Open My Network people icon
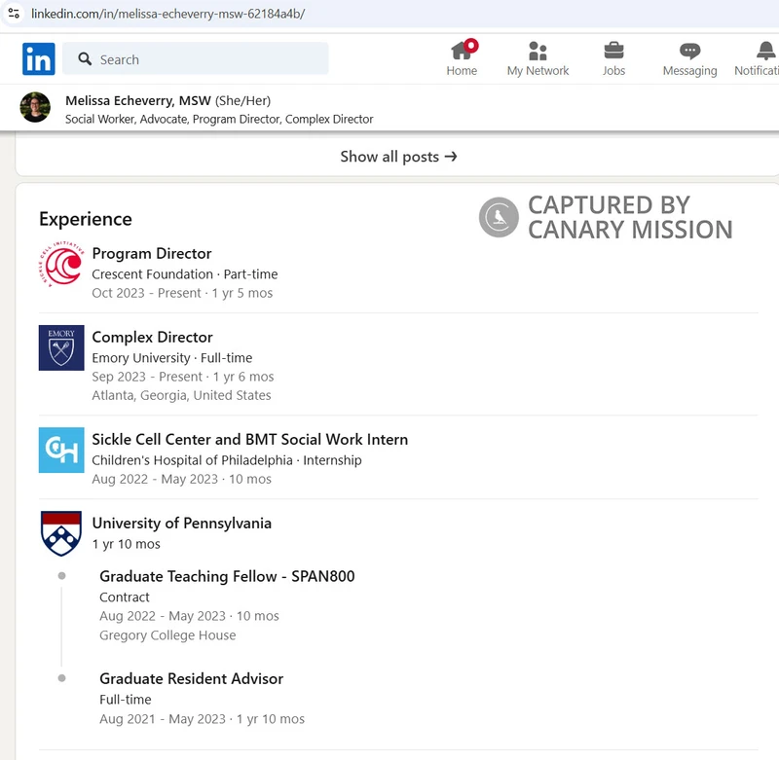The image size is (779, 760). (538, 51)
